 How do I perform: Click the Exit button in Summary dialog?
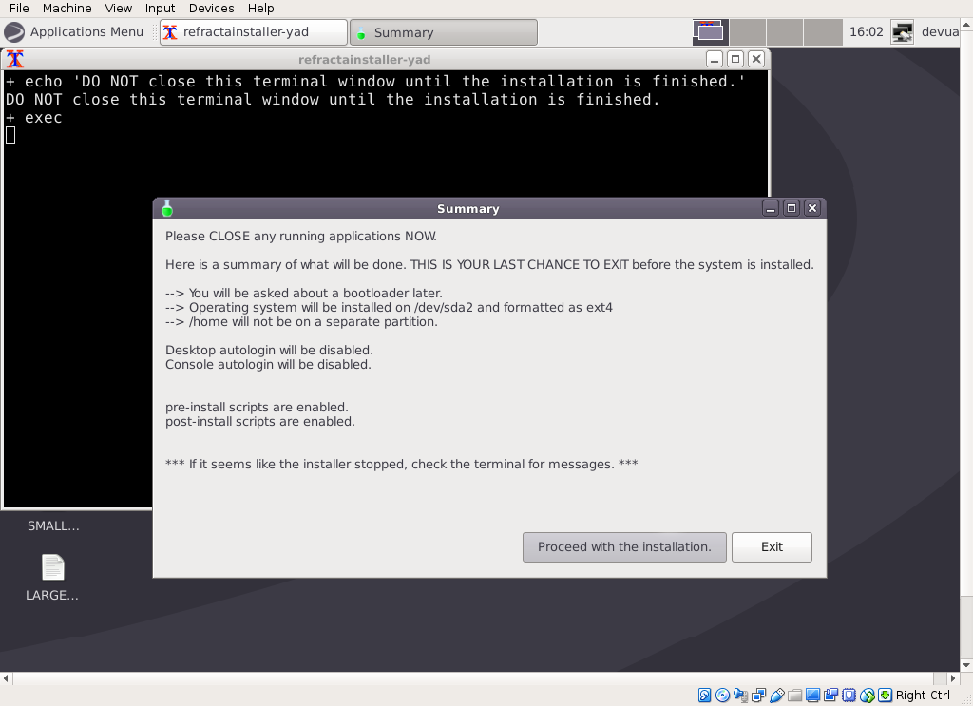[772, 547]
